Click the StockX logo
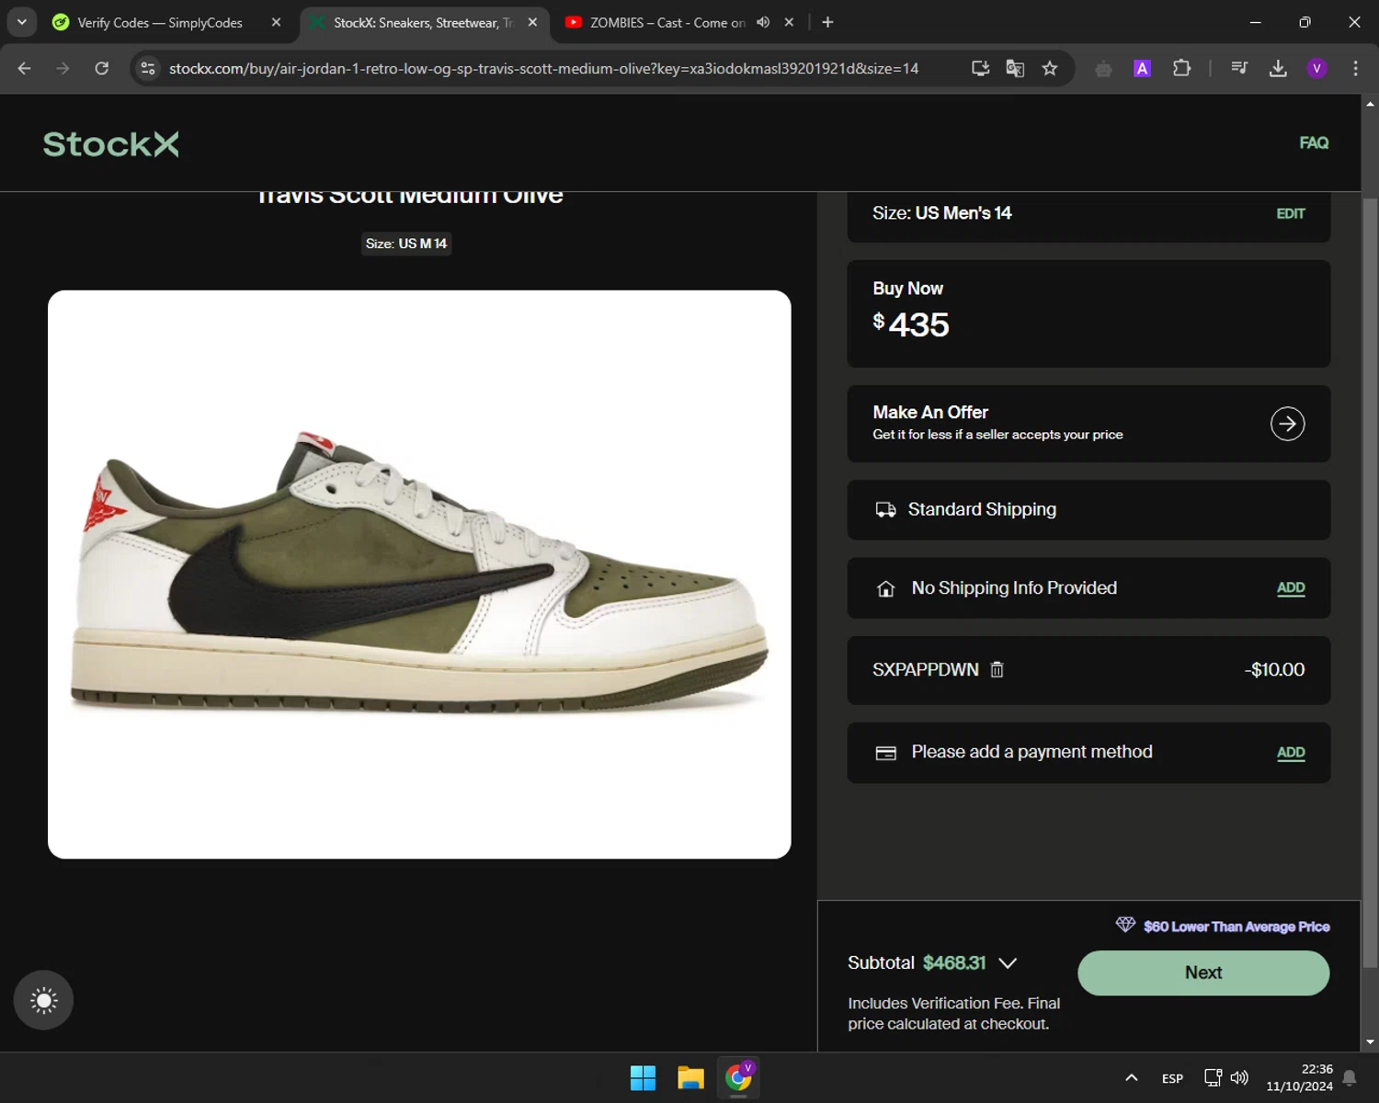 point(110,143)
